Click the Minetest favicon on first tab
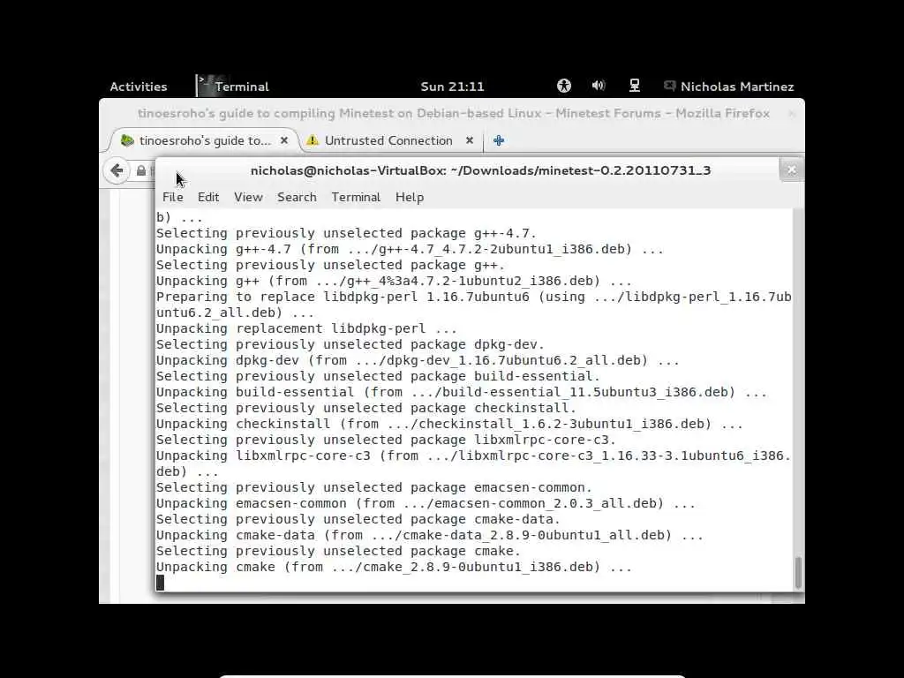904x678 pixels. point(127,140)
